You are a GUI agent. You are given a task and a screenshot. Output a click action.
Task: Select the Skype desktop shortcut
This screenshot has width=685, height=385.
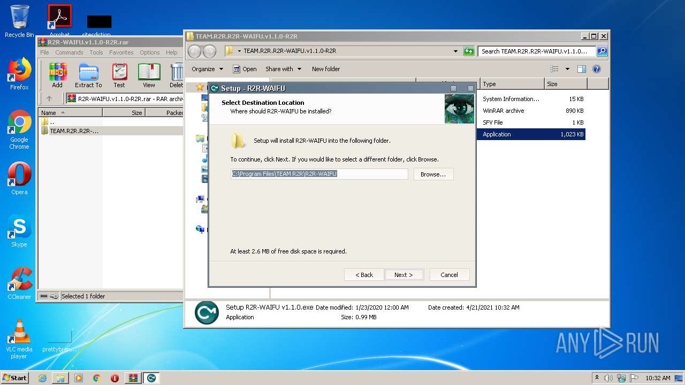pyautogui.click(x=19, y=231)
